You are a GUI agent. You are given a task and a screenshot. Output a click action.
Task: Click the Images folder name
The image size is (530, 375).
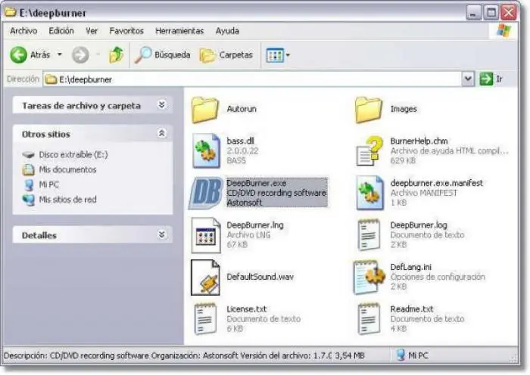(404, 109)
